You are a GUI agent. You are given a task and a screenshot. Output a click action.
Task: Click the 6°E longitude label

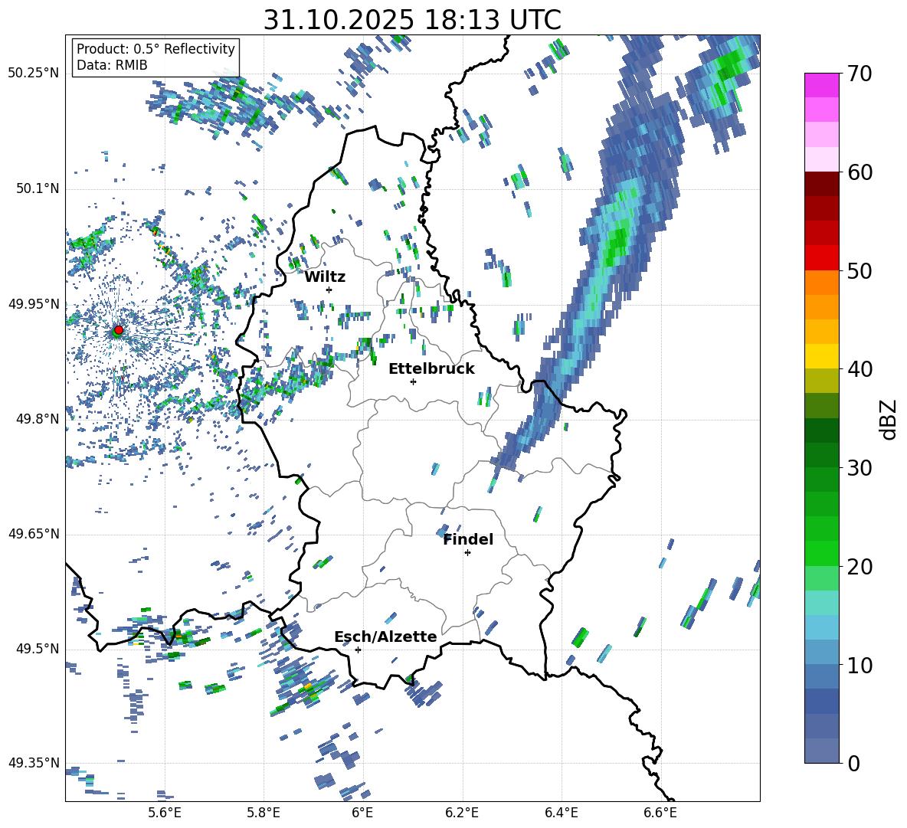click(x=362, y=813)
